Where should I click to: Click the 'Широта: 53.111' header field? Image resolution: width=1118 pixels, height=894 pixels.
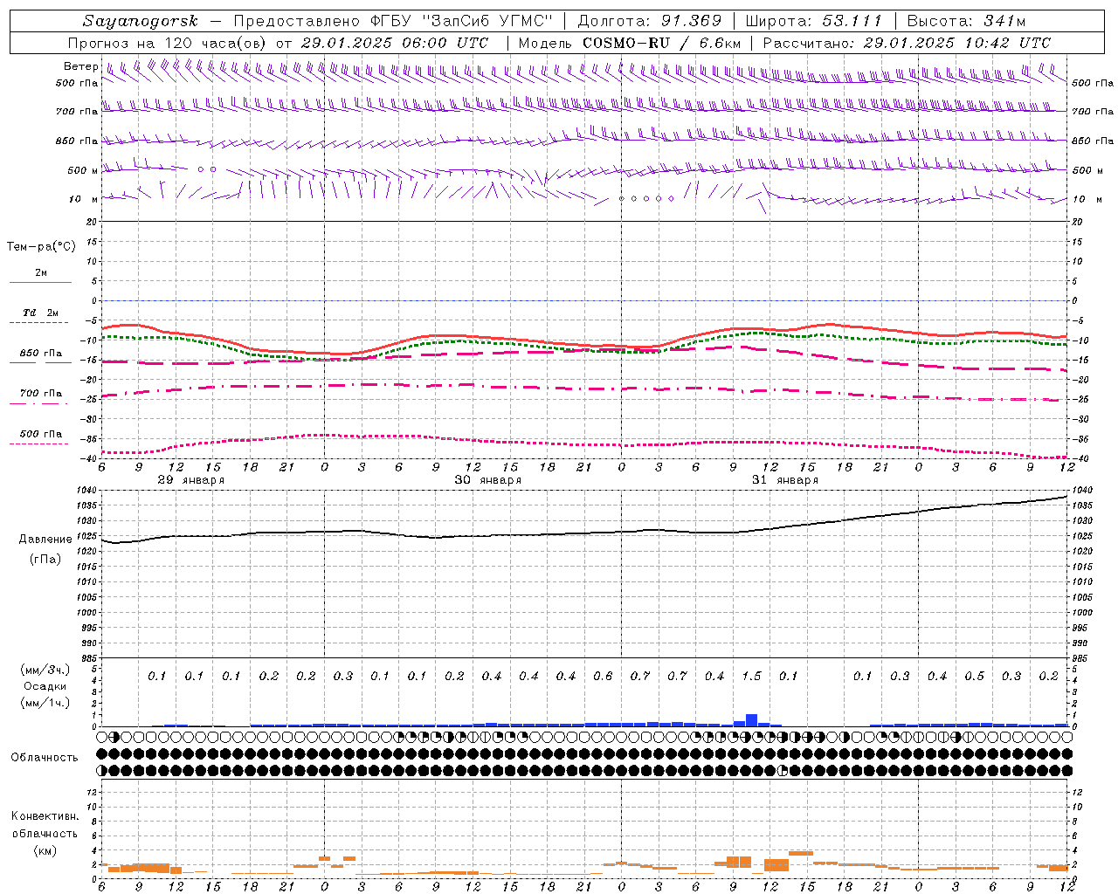(814, 21)
